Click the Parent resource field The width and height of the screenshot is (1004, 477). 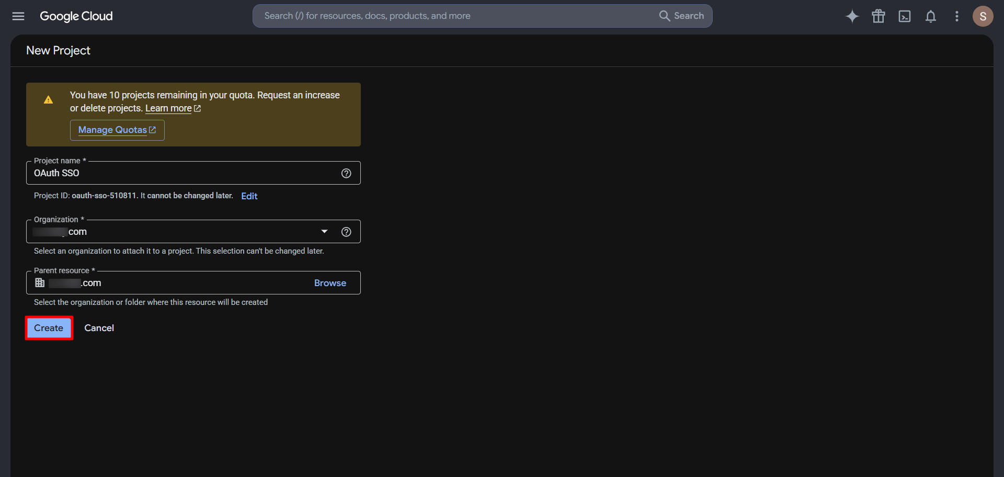[x=193, y=283]
